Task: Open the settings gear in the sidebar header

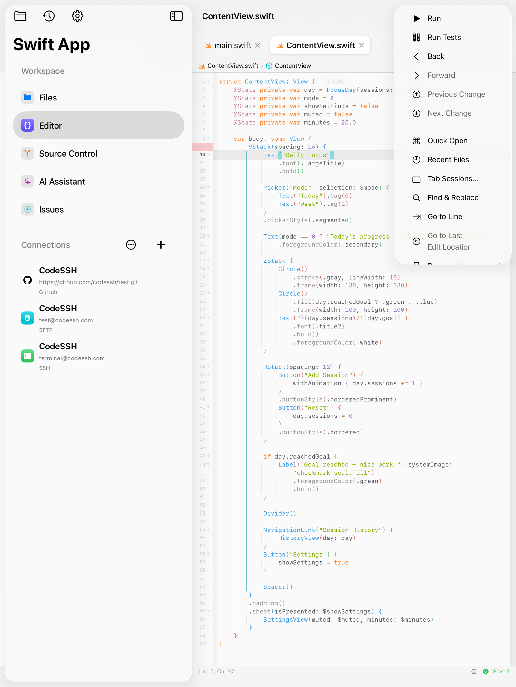Action: [x=77, y=16]
